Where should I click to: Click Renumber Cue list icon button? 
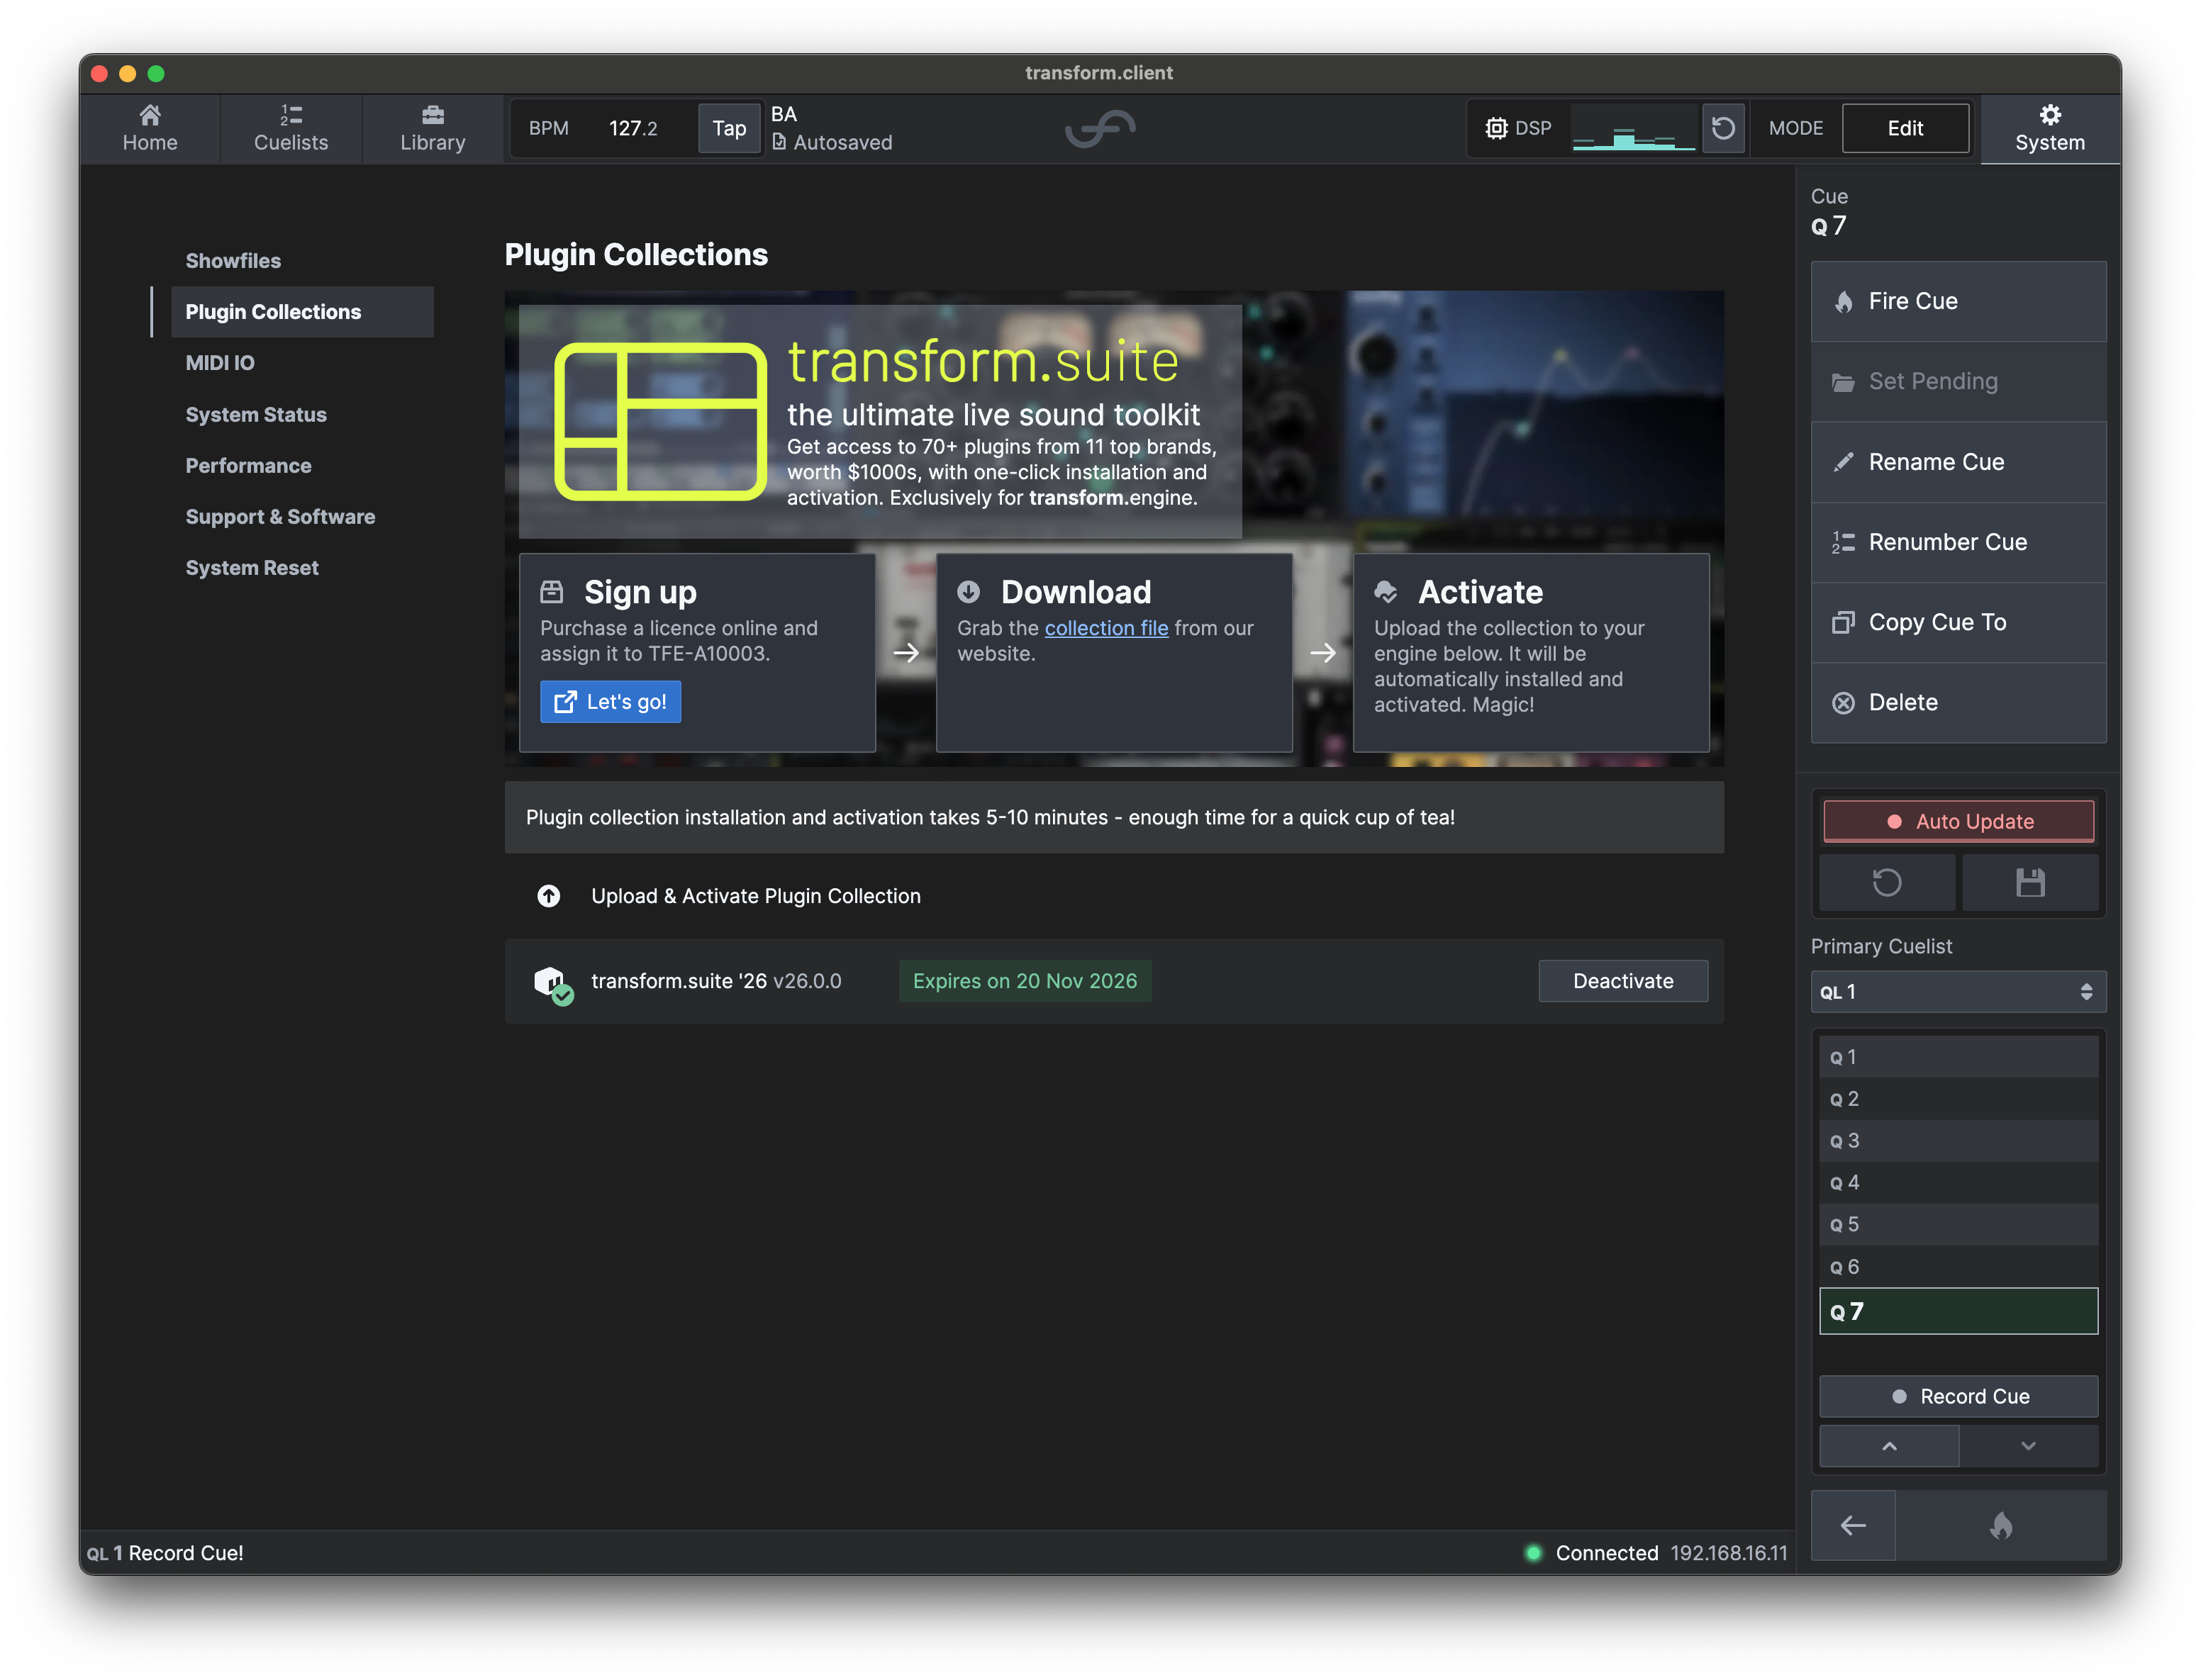coord(1958,542)
